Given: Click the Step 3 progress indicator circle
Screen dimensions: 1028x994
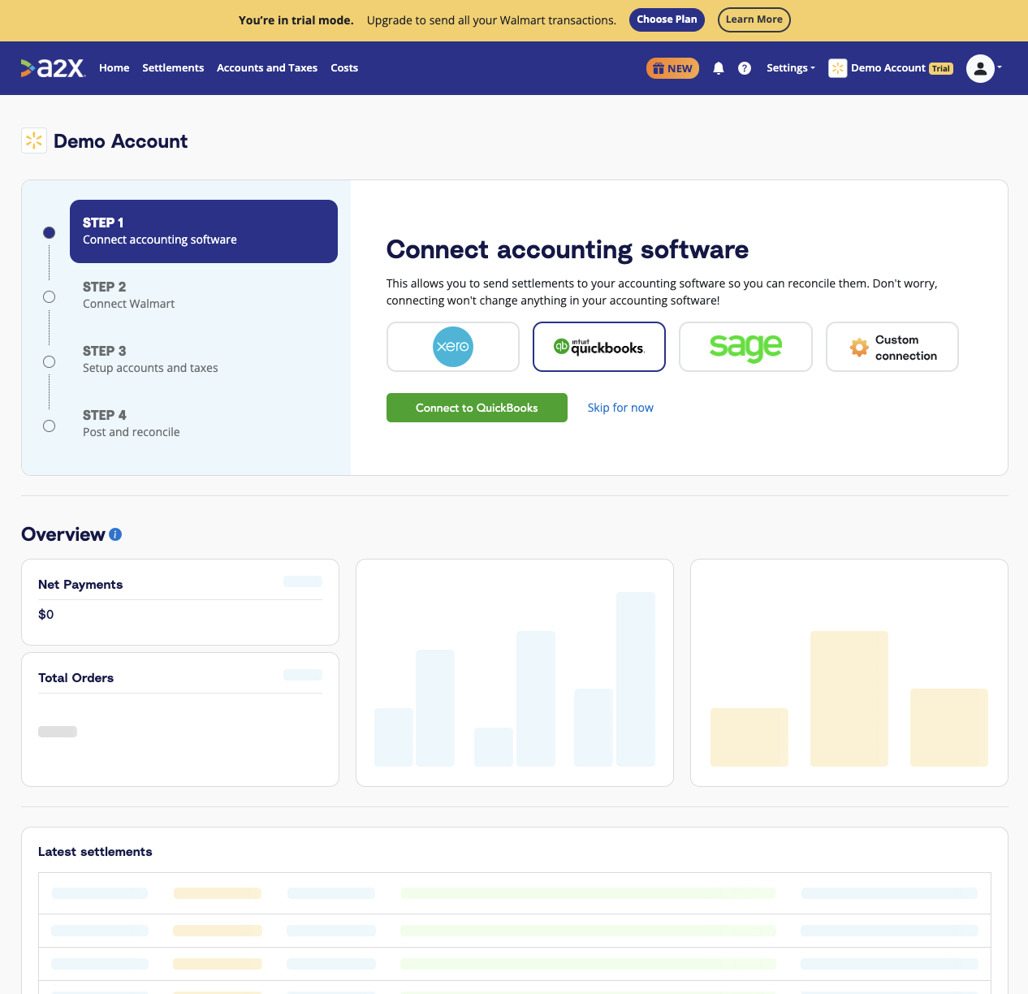Looking at the screenshot, I should (49, 361).
